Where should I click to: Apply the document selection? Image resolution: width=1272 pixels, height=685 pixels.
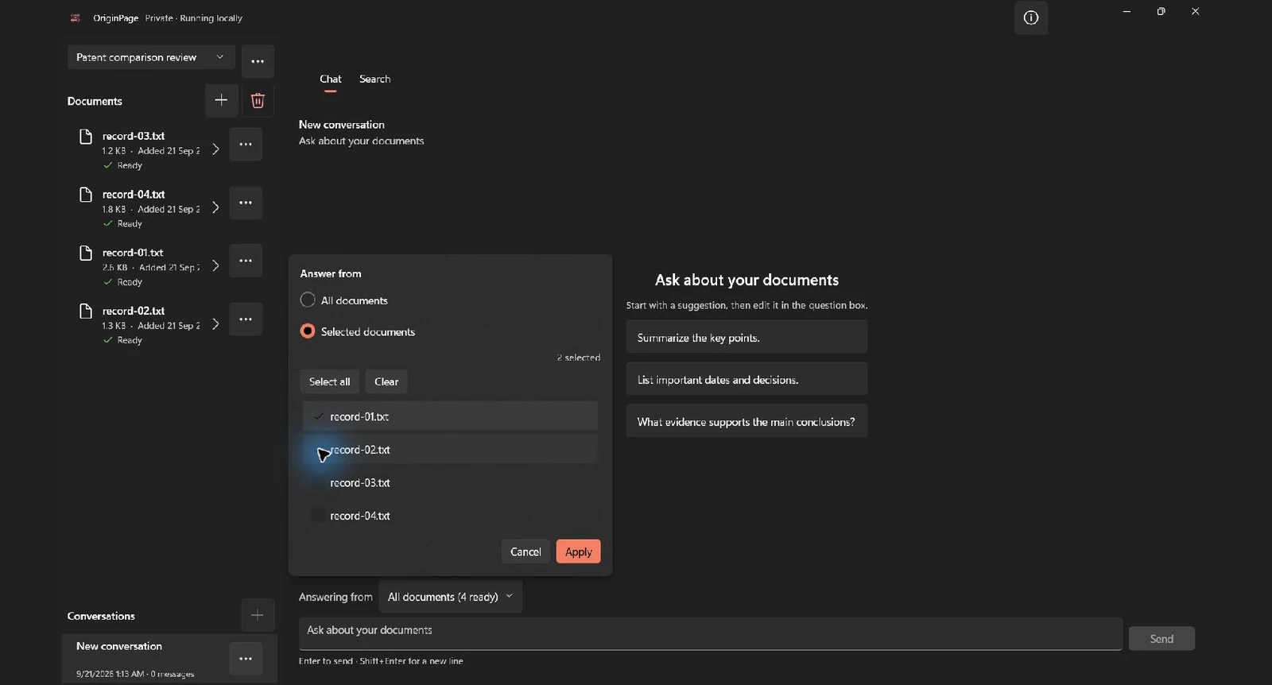[578, 551]
